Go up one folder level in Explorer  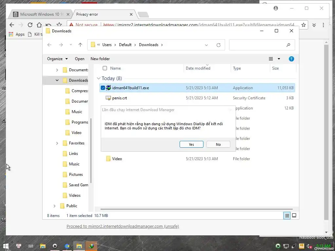click(80, 45)
